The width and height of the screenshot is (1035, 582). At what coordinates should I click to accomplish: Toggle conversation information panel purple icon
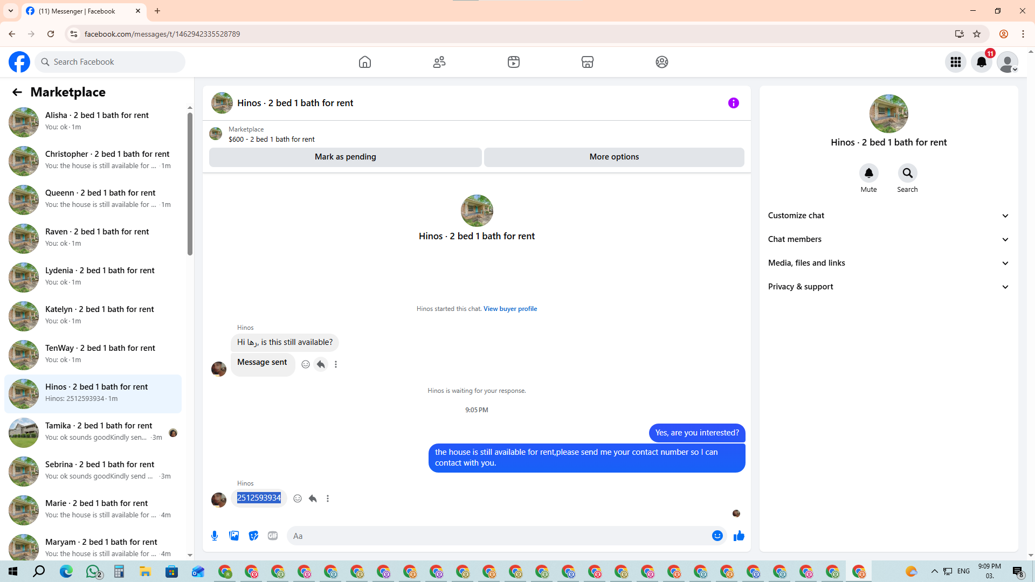click(733, 103)
